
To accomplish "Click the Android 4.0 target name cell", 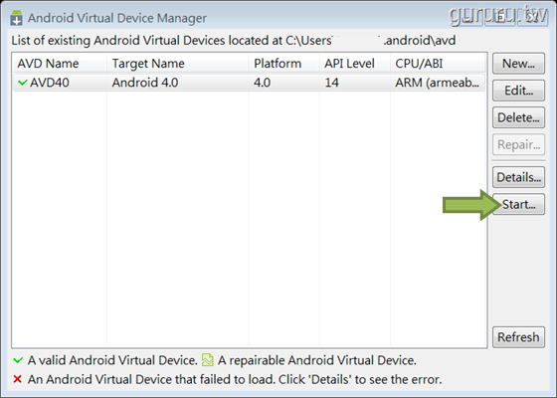I will pyautogui.click(x=145, y=83).
